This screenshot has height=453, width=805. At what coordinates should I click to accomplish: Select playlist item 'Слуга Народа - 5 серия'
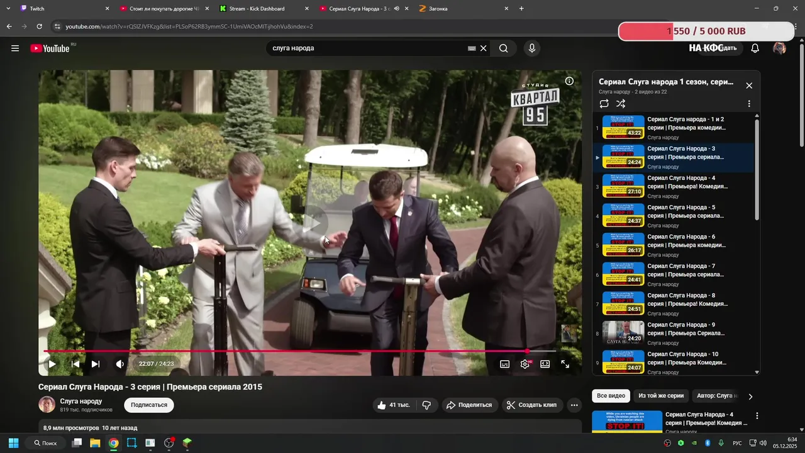[x=674, y=216]
